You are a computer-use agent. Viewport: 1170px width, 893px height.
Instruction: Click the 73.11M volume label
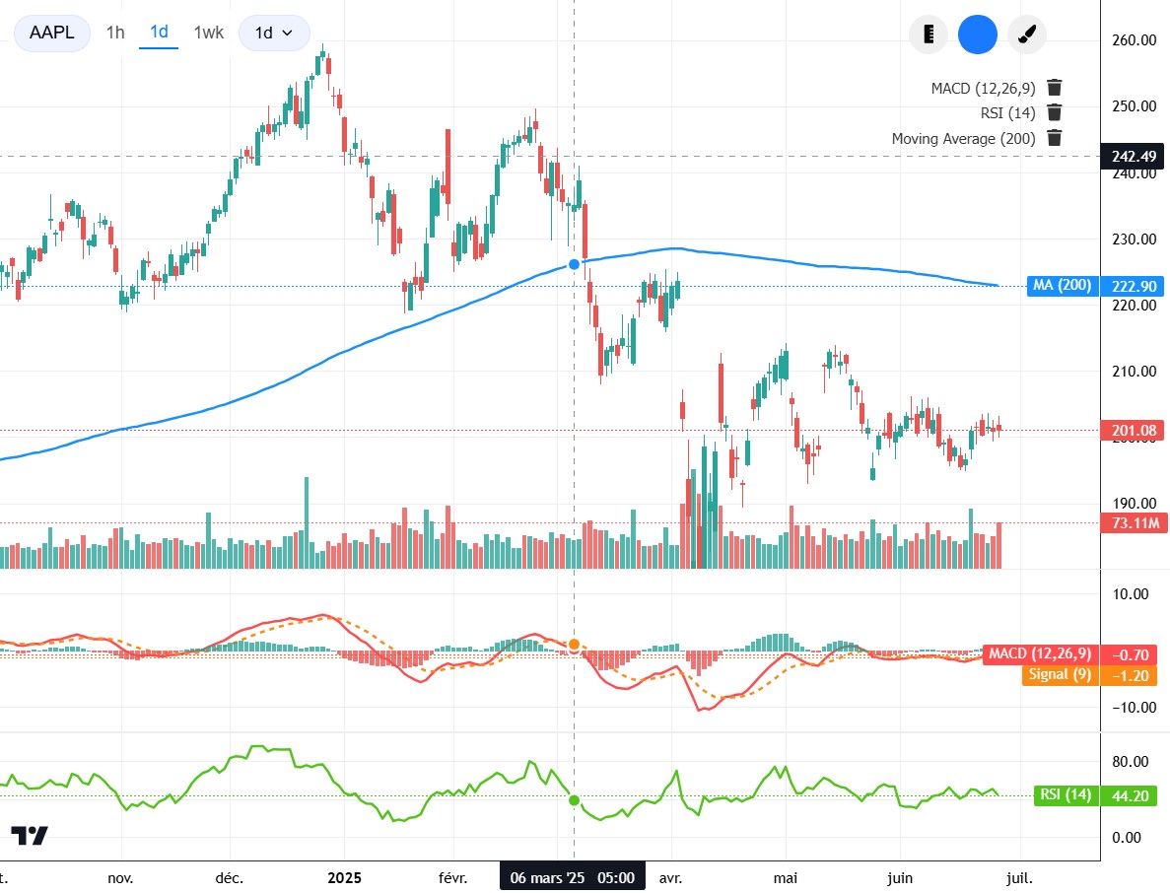(1134, 523)
